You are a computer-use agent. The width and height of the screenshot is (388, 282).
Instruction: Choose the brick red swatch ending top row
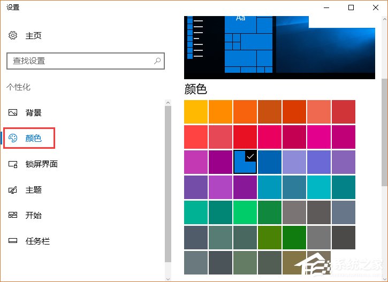344,112
